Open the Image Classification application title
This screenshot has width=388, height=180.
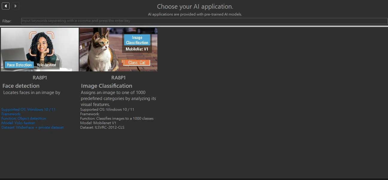(106, 86)
